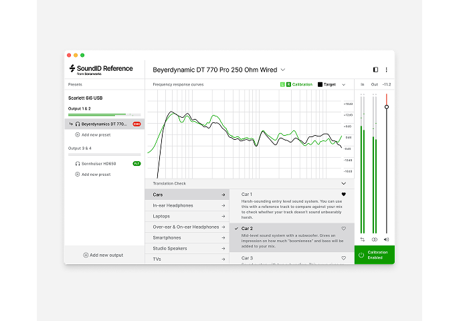
Task: Open the Cars category arrow
Action: pos(223,195)
